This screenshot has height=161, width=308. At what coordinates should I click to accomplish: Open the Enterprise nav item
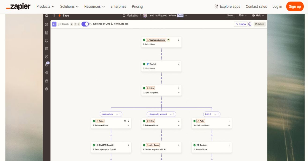(x=118, y=6)
